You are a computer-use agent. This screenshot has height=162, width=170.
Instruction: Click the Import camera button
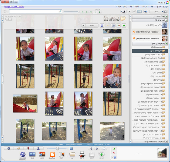point(158,12)
